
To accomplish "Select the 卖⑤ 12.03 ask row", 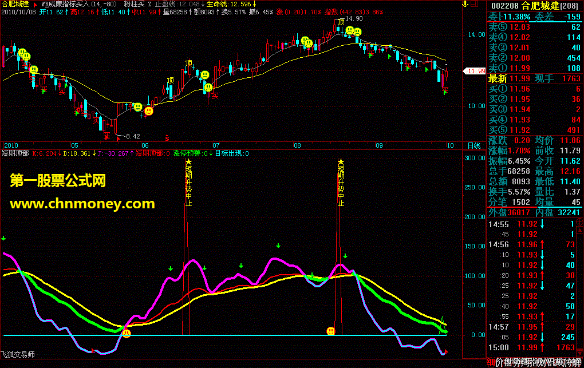I will 534,27.
